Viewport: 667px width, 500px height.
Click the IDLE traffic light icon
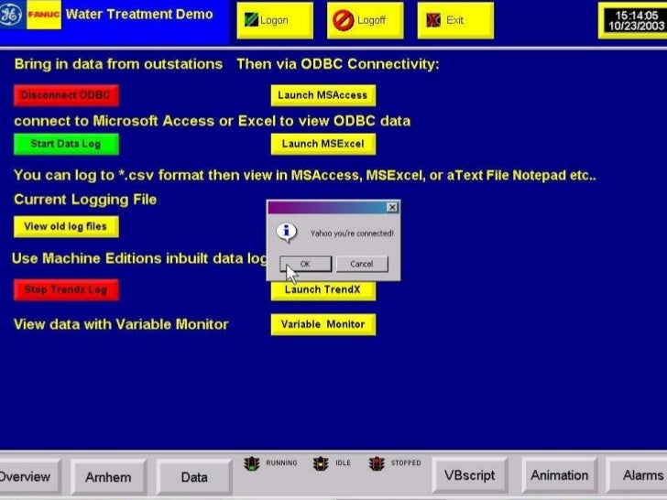pos(321,463)
